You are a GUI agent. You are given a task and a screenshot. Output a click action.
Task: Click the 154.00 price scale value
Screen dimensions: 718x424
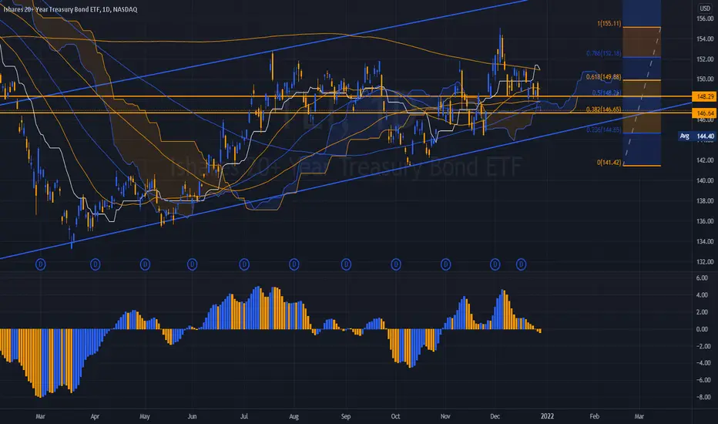click(705, 39)
